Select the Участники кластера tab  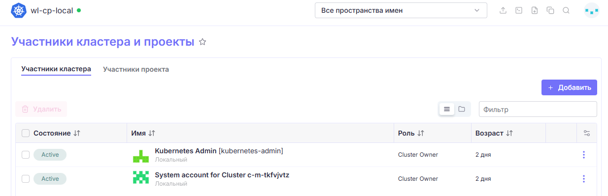56,69
